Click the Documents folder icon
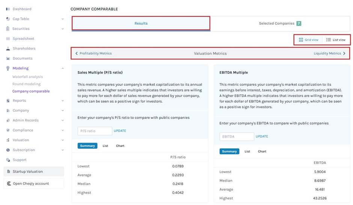This screenshot has width=353, height=205. click(x=8, y=58)
